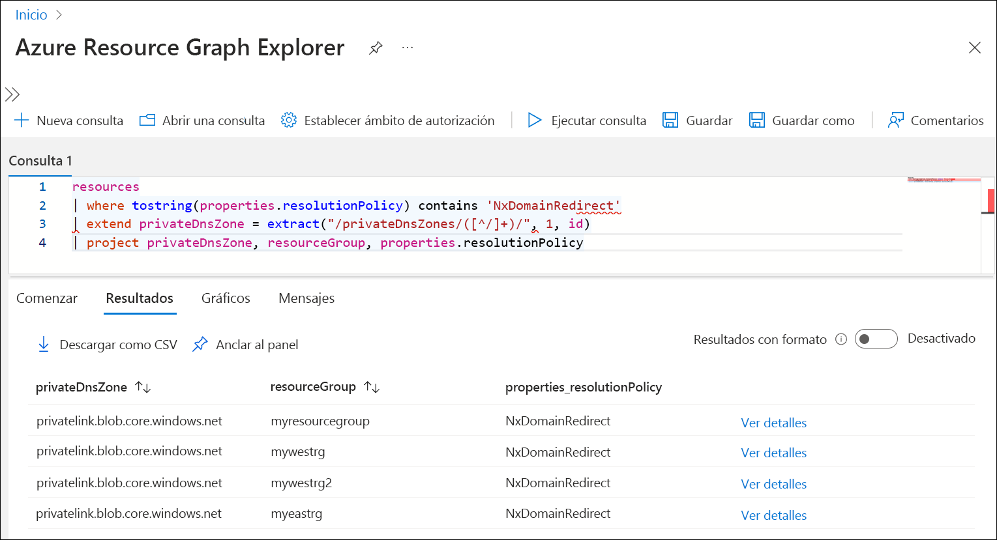The width and height of the screenshot is (997, 540).
Task: View details for the mywestrg2 row
Action: 774,484
